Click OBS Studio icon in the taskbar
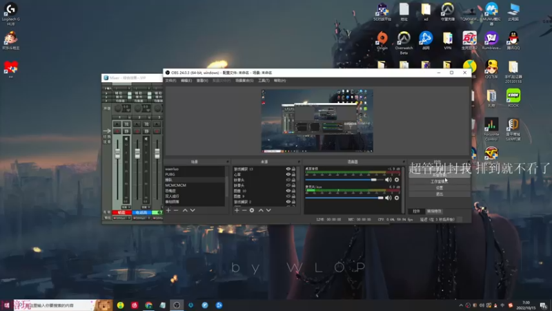 [x=177, y=305]
